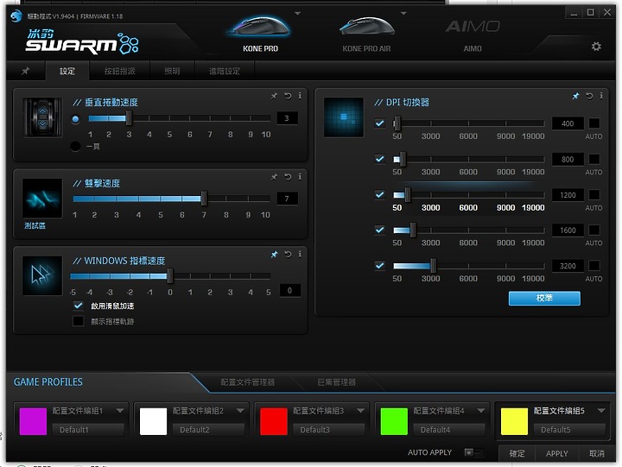
Task: Open the settings gear icon
Action: 596,47
